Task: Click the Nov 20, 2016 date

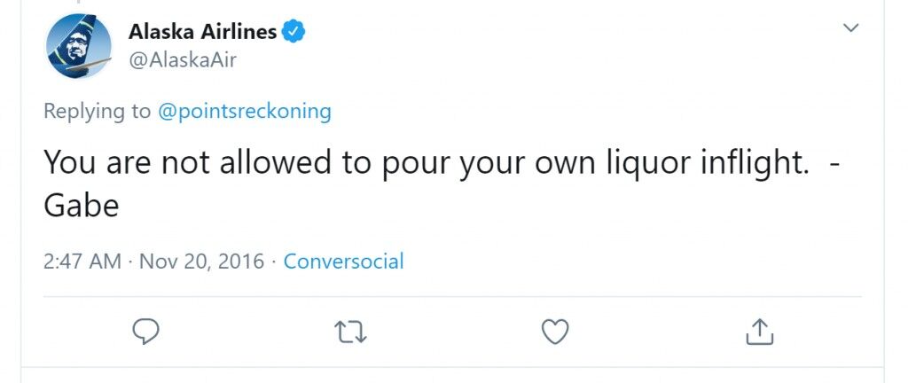Action: (201, 262)
